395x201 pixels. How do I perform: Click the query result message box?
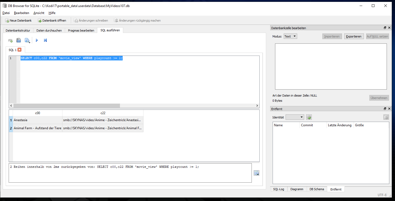130,173
